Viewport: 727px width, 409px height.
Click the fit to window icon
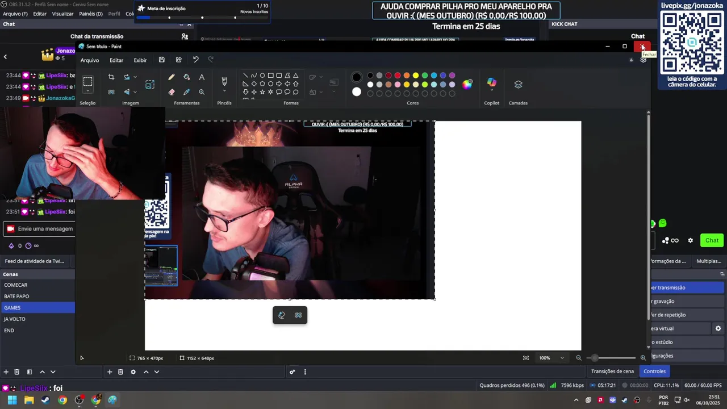(526, 358)
